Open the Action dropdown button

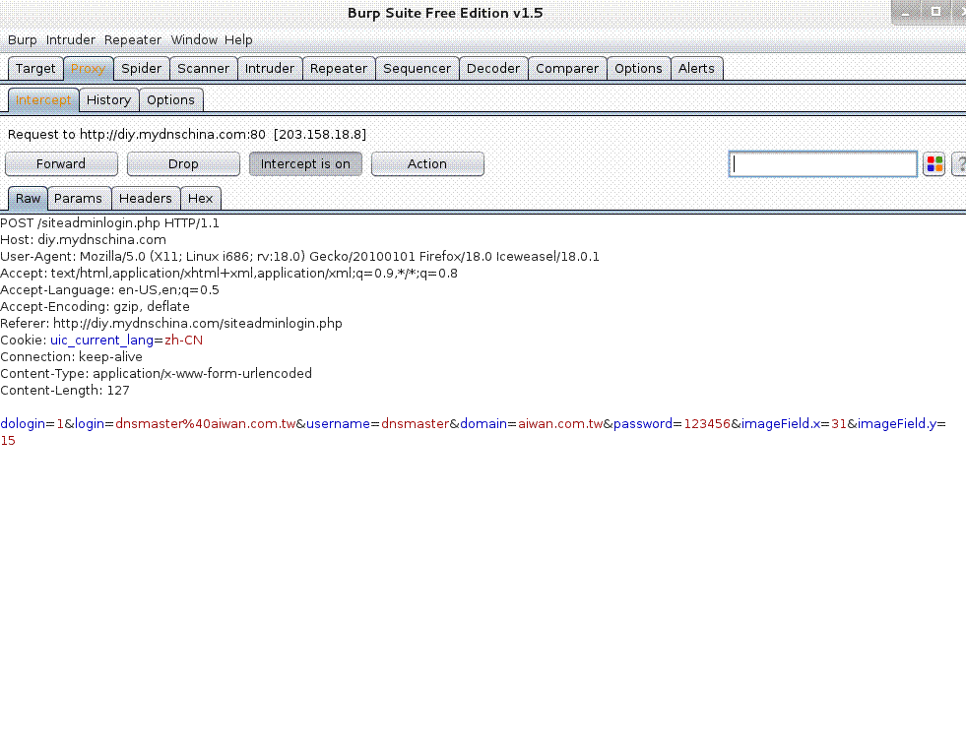coord(427,163)
